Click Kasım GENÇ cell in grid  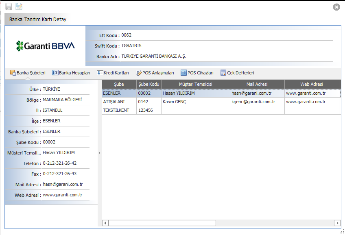tap(196, 102)
